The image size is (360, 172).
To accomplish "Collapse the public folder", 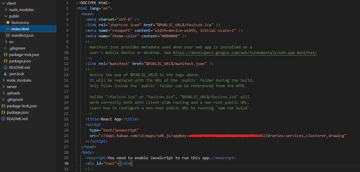I will coord(6,16).
